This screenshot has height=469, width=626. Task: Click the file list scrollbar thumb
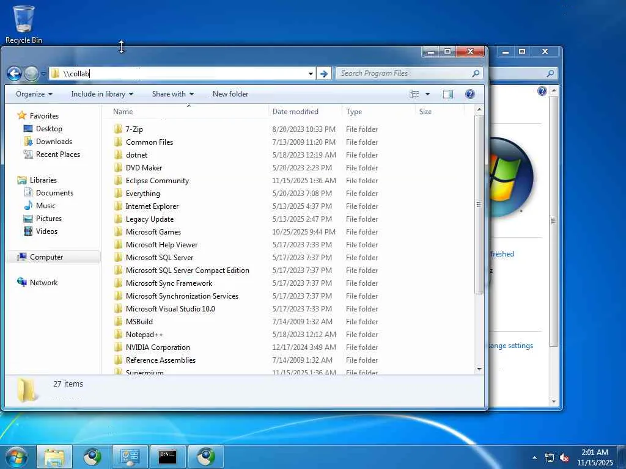[x=479, y=205]
